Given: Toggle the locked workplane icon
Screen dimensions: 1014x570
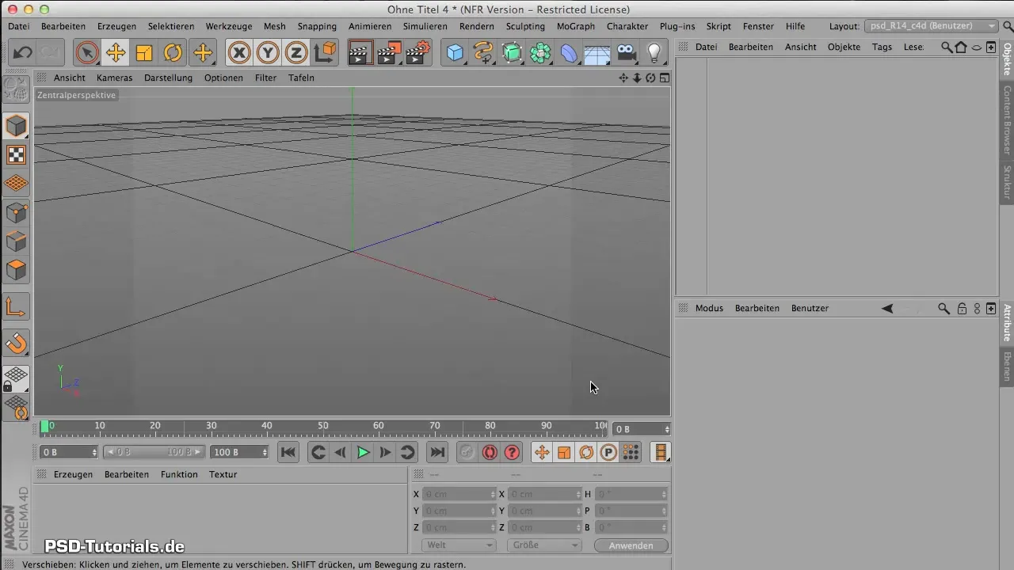Looking at the screenshot, I should [16, 378].
